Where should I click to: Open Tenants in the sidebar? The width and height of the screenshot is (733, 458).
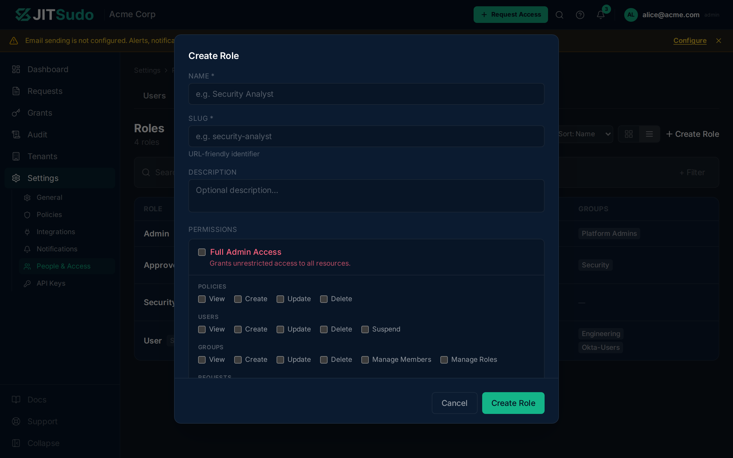pyautogui.click(x=60, y=156)
